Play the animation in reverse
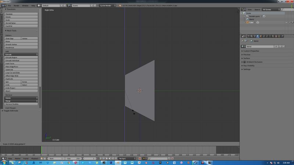The height and width of the screenshot is (165, 294). pos(107,158)
